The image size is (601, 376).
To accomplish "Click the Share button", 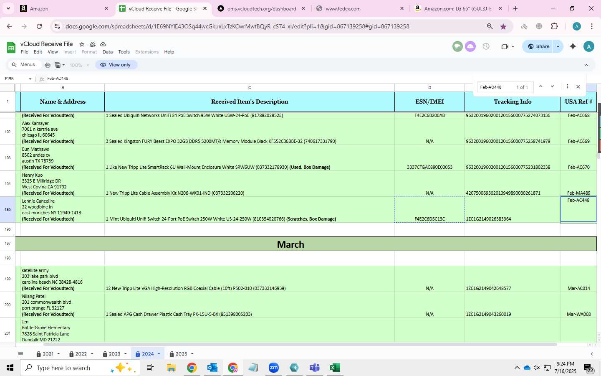I will [538, 46].
